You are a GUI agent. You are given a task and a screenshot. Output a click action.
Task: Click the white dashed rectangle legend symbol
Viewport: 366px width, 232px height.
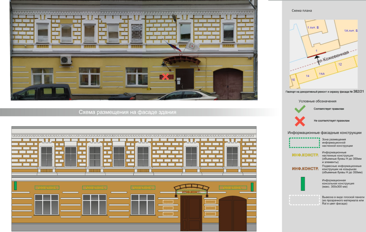pos(304,200)
